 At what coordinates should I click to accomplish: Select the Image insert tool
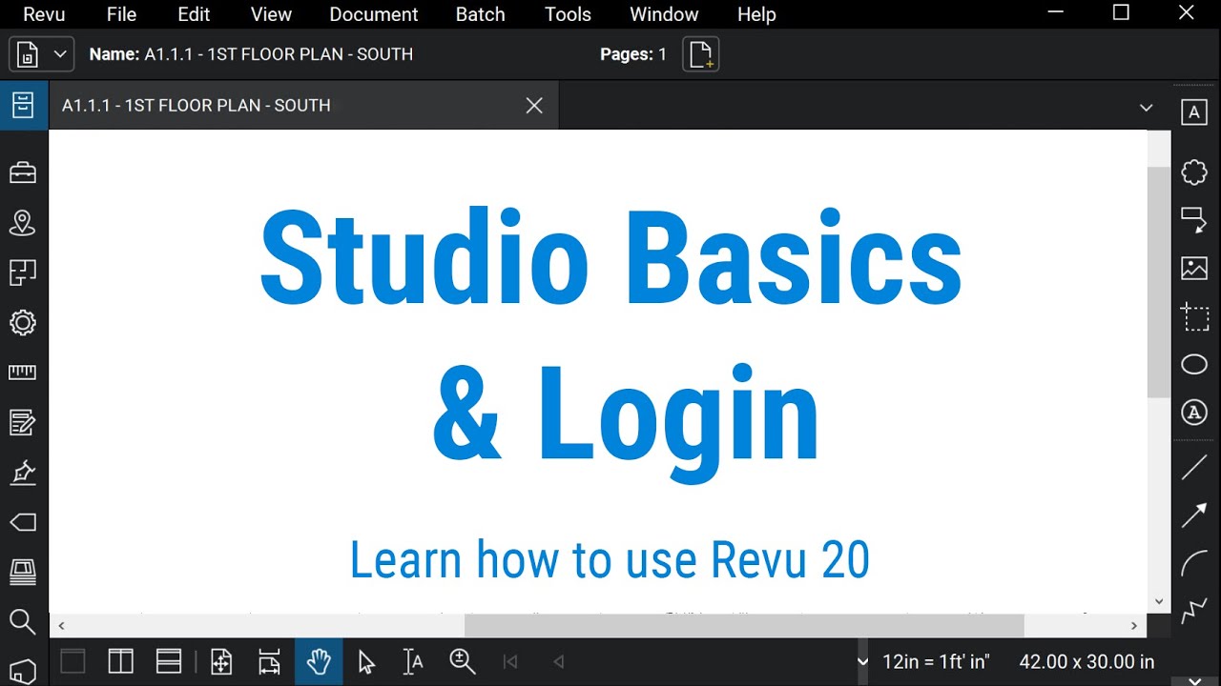click(x=1194, y=268)
